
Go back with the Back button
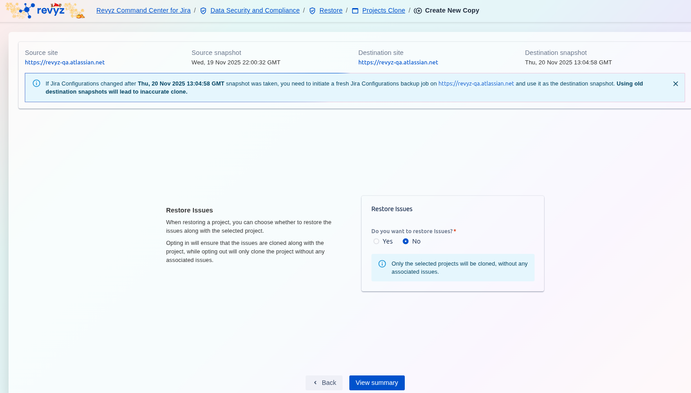click(324, 383)
